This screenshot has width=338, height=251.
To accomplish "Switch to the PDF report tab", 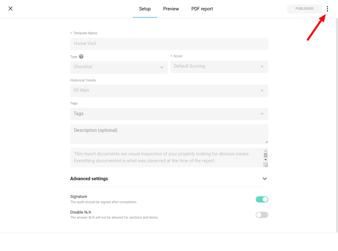I will click(202, 9).
